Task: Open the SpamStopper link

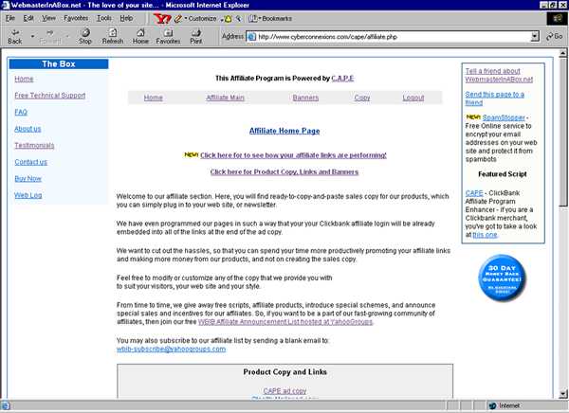Action: pos(504,117)
